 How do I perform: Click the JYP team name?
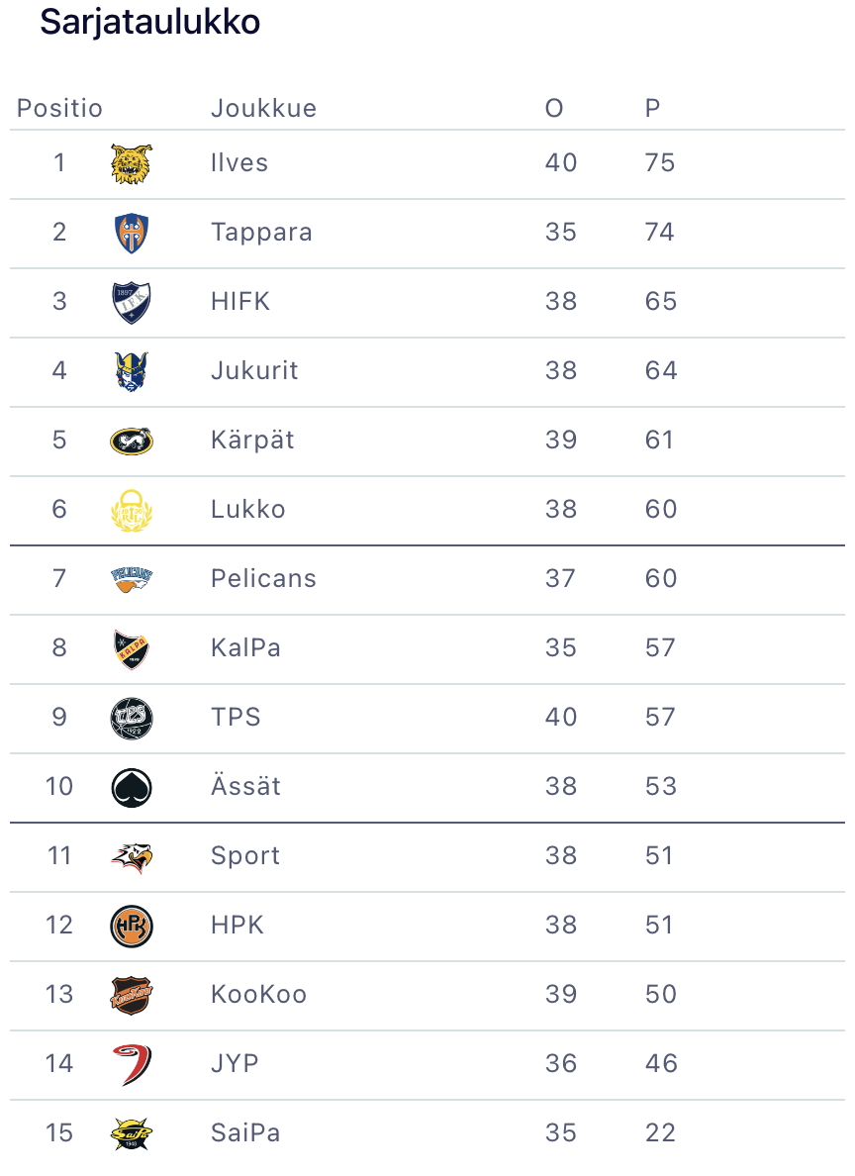pyautogui.click(x=235, y=1064)
